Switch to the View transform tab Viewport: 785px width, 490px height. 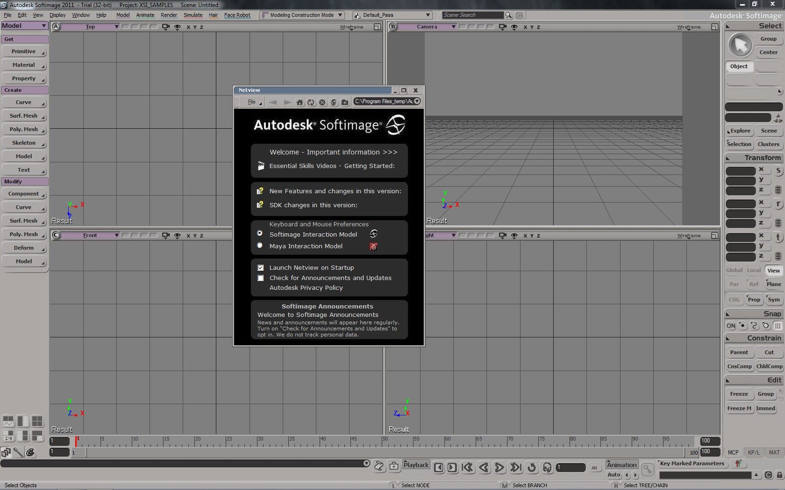773,270
